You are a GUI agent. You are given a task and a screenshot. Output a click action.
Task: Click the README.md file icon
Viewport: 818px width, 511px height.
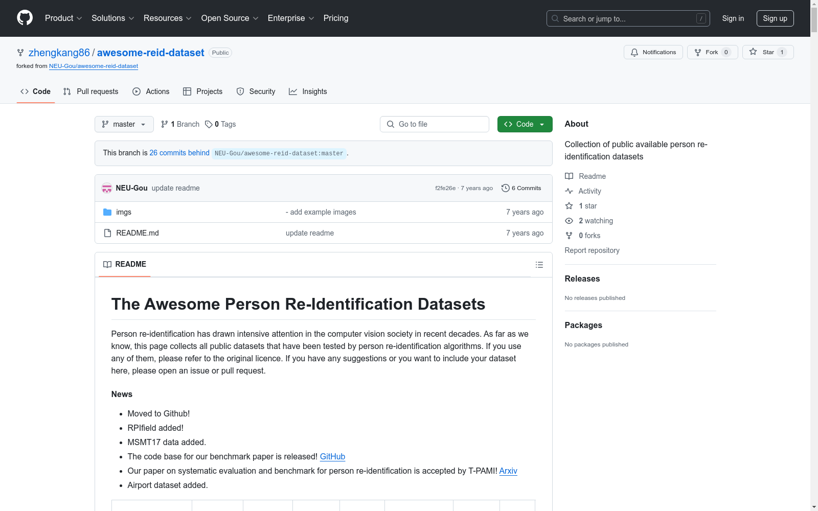[x=107, y=233]
